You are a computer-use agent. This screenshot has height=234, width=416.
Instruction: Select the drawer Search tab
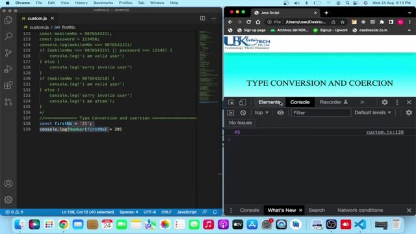pos(317,211)
